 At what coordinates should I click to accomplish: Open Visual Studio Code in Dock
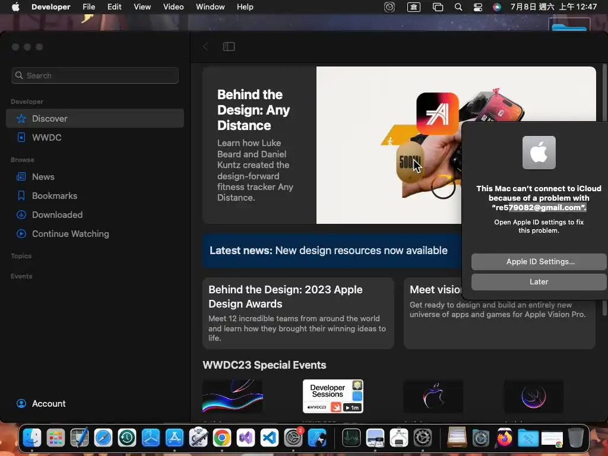coord(270,438)
